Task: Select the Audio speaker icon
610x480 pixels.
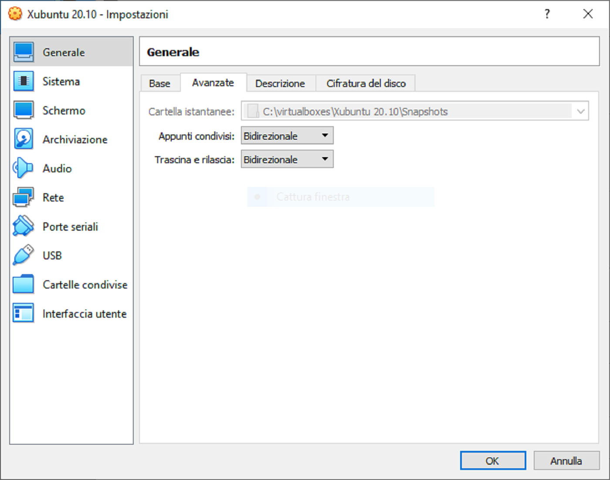Action: pyautogui.click(x=23, y=168)
